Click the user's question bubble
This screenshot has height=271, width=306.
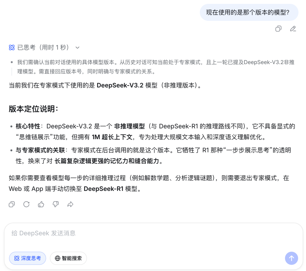(x=249, y=12)
